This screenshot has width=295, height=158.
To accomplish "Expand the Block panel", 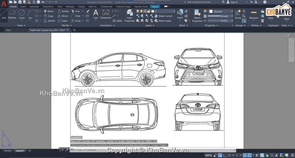I will click(x=184, y=25).
